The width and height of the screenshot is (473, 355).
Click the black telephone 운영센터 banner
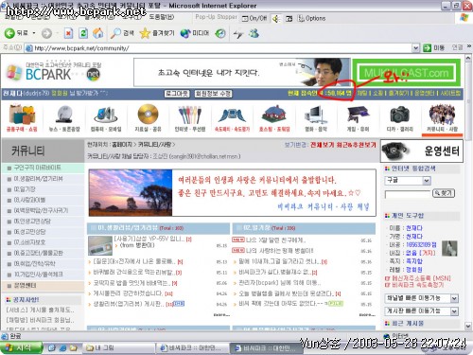[x=422, y=151]
